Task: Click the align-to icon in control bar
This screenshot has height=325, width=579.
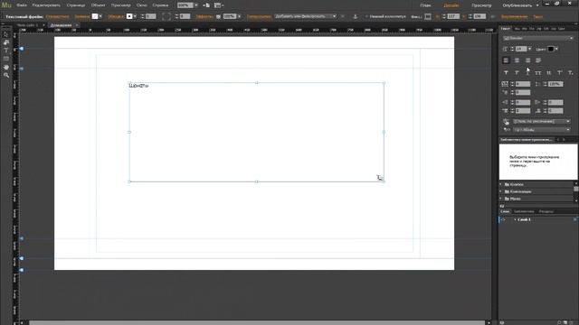Action: [x=428, y=16]
